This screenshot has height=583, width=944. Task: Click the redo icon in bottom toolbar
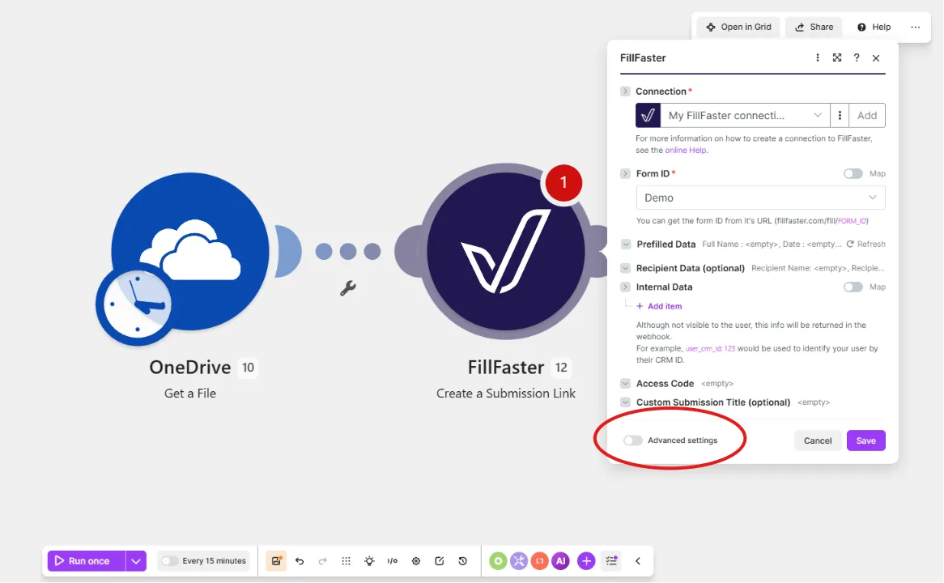pos(323,560)
